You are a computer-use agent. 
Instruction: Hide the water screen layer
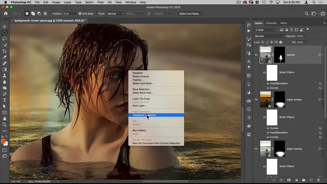(256, 100)
